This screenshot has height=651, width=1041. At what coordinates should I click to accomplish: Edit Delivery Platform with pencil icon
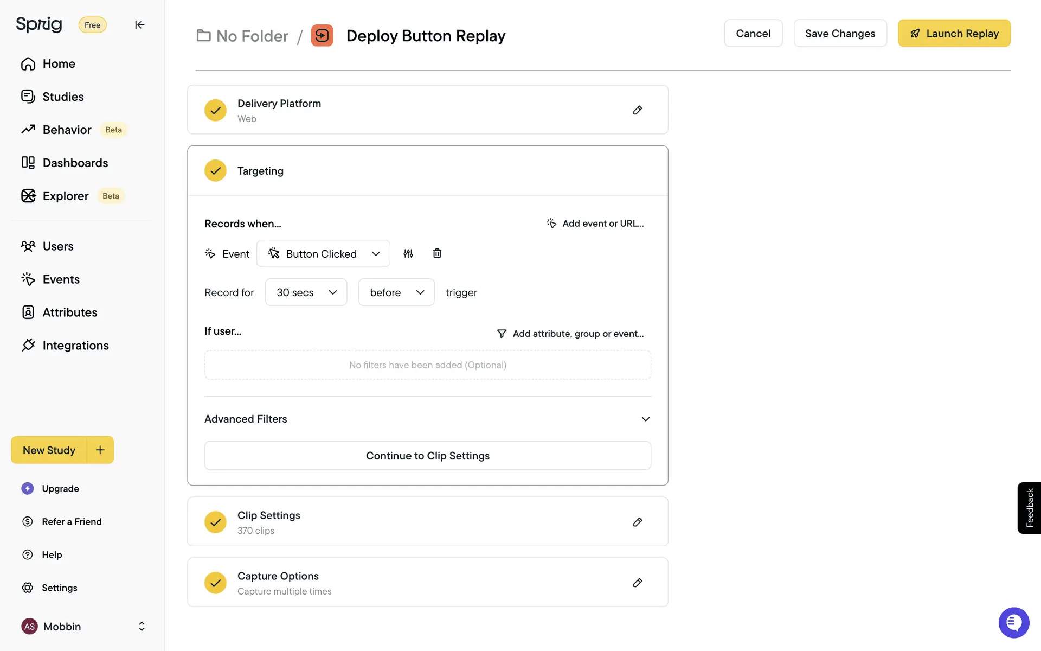coord(638,110)
